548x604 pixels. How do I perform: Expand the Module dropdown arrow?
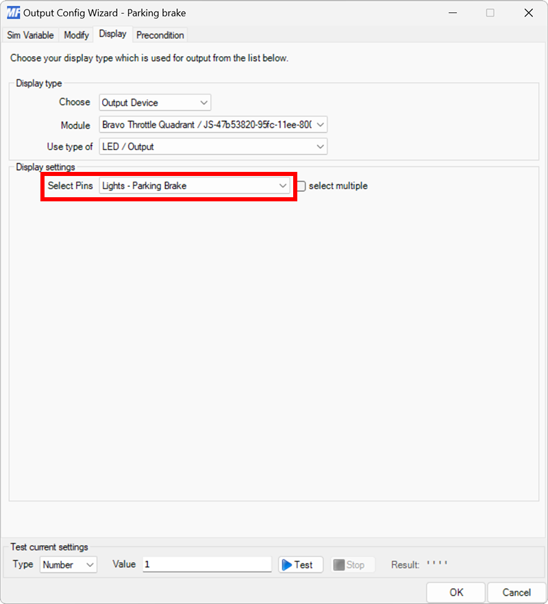tap(320, 125)
